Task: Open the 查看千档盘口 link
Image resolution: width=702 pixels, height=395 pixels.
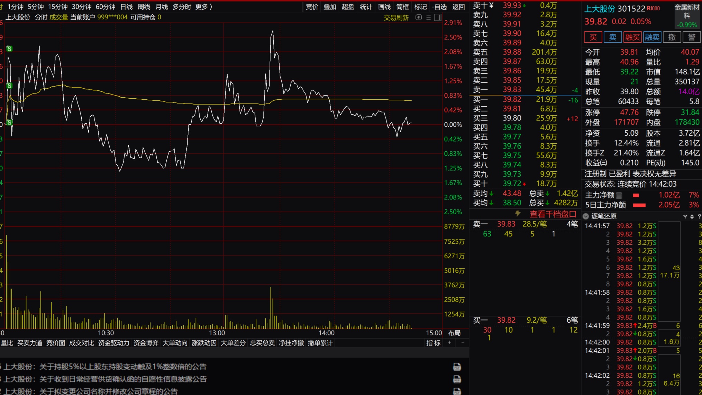Action: [x=553, y=214]
